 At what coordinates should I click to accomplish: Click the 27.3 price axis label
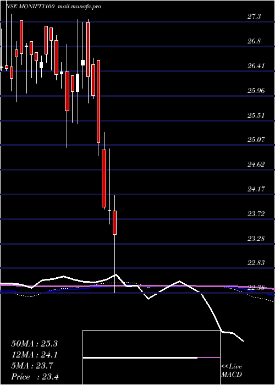254,16
